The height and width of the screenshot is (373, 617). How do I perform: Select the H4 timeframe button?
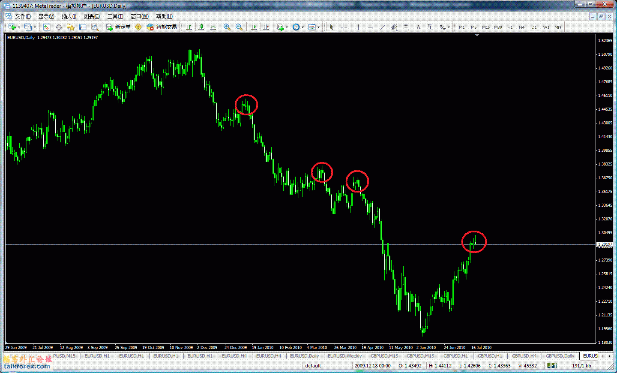coord(521,27)
